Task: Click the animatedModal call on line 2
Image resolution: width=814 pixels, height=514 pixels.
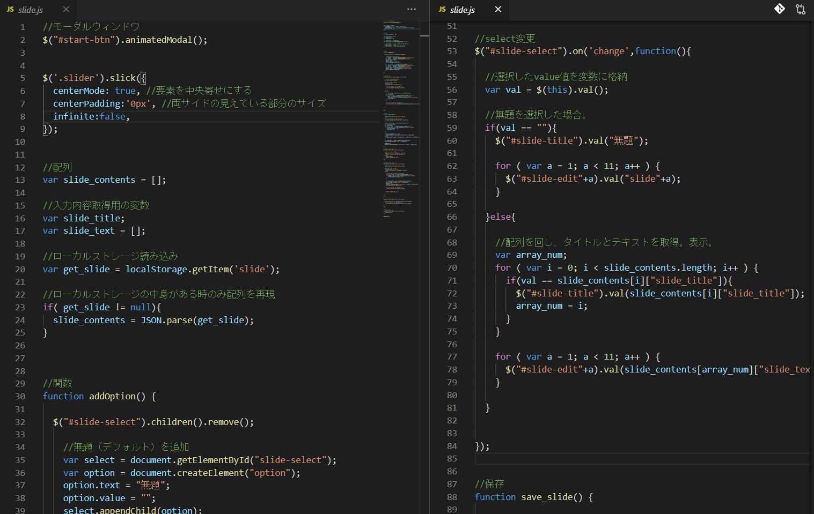Action: point(158,40)
